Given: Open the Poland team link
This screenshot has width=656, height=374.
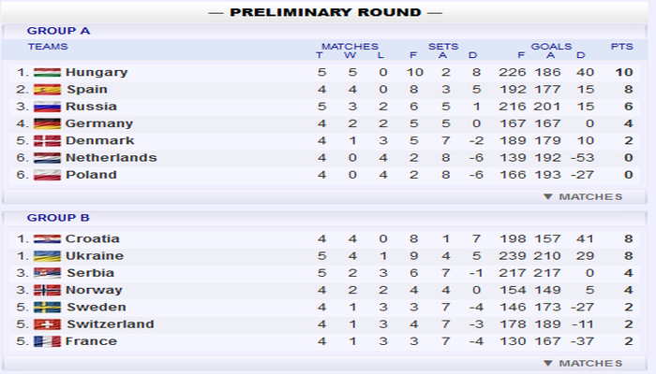Looking at the screenshot, I should (91, 174).
